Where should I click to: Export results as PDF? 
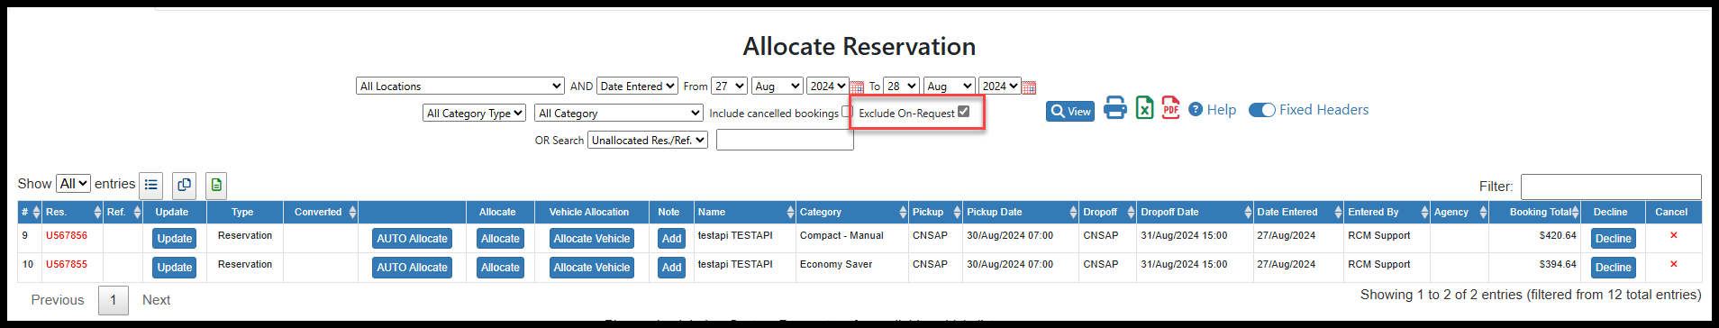(x=1170, y=108)
